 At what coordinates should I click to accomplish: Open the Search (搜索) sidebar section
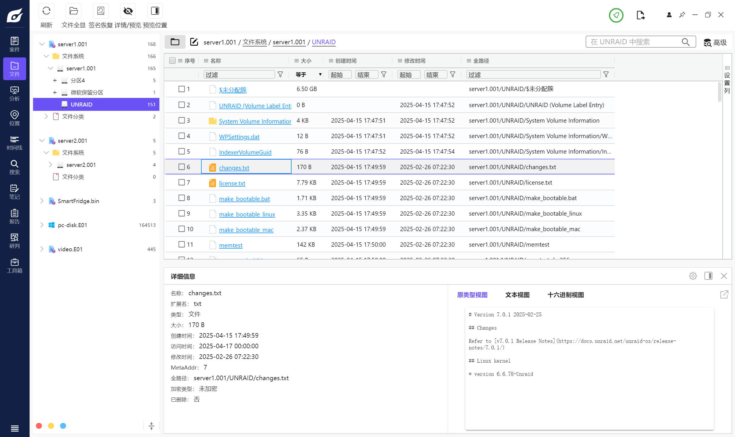(x=14, y=167)
